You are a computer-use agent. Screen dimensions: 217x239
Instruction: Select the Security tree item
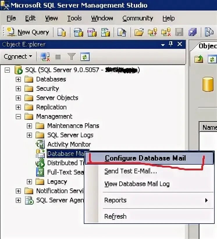click(x=48, y=89)
